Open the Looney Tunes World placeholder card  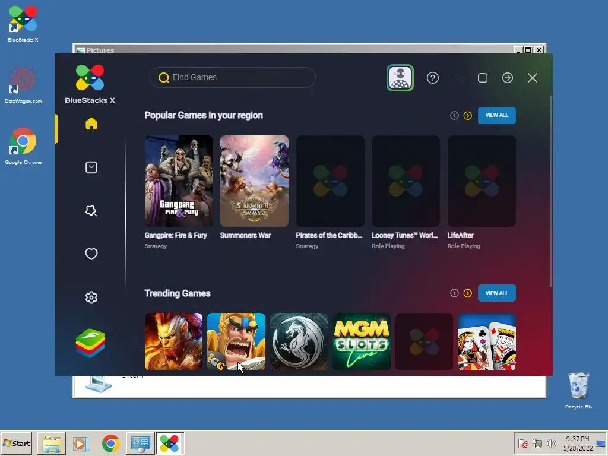(x=406, y=181)
